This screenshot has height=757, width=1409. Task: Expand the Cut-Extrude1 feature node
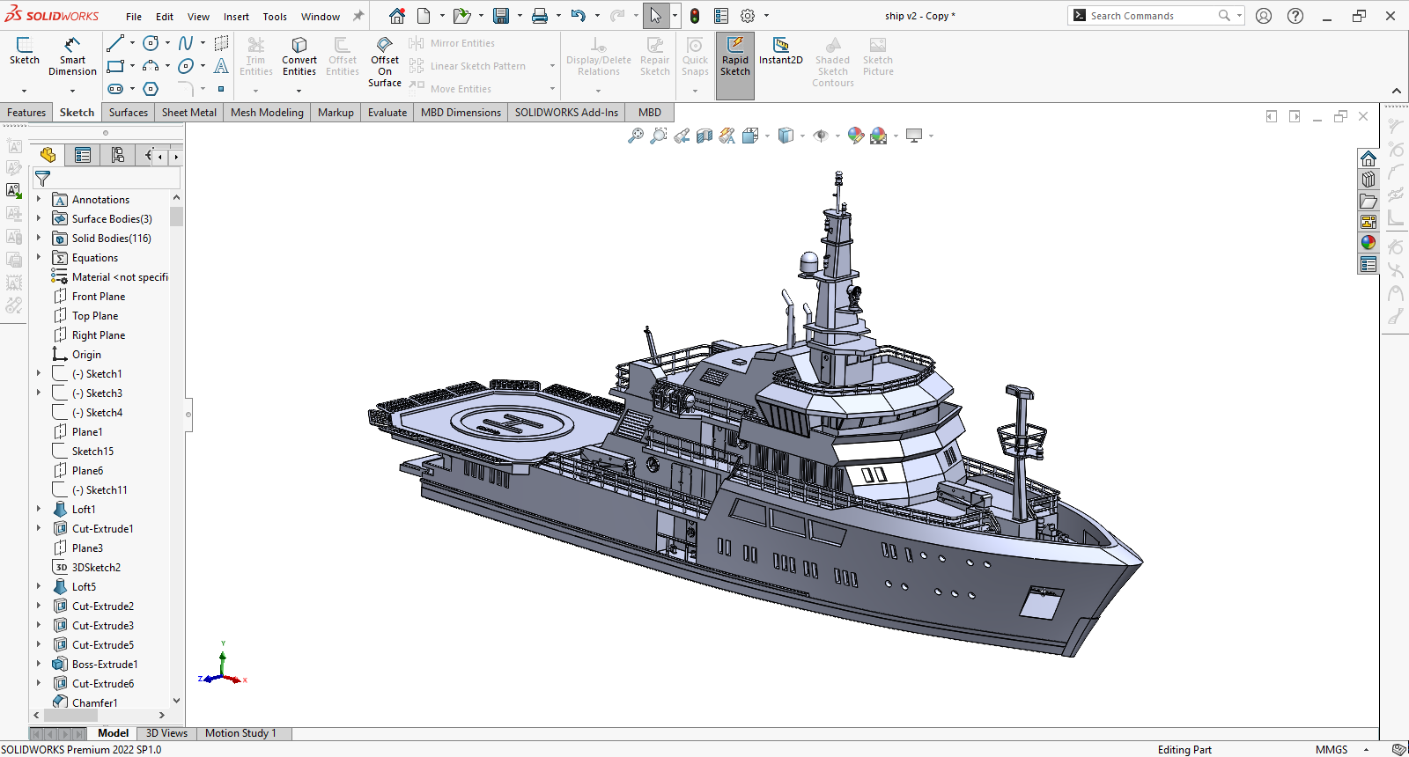[39, 529]
